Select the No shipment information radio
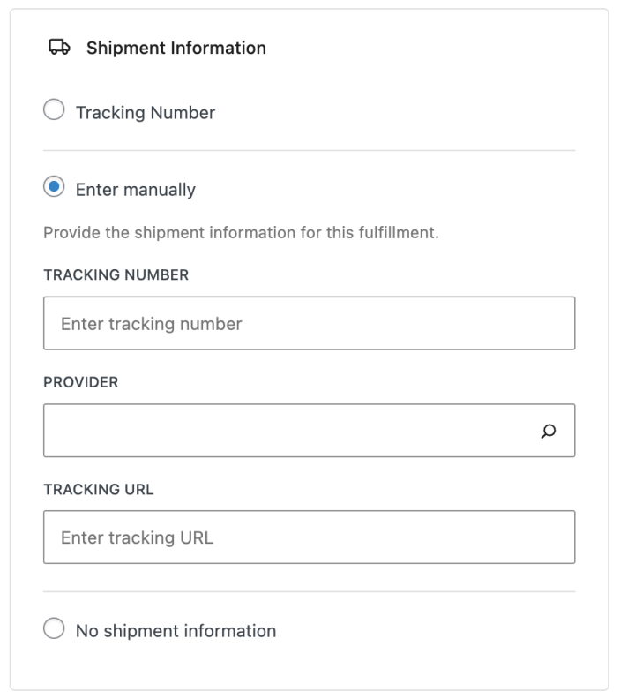 coord(54,629)
